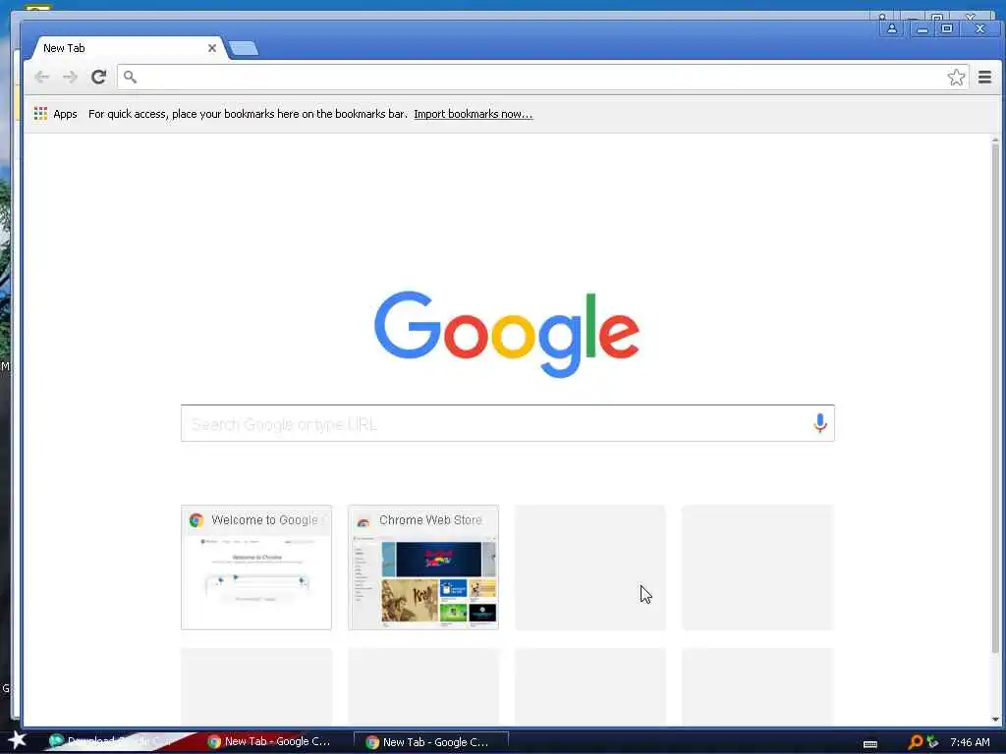Open Welcome to Google thumbnail
Screen dimensions: 1006x754
tap(256, 567)
